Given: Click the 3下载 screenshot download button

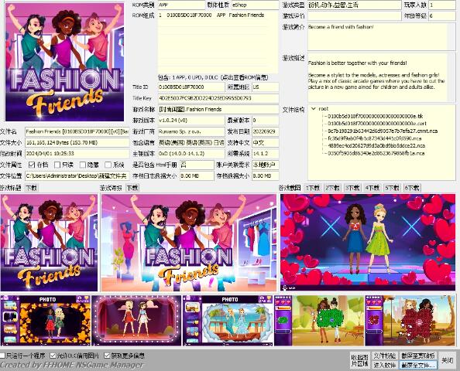Looking at the screenshot, I should (x=352, y=188).
